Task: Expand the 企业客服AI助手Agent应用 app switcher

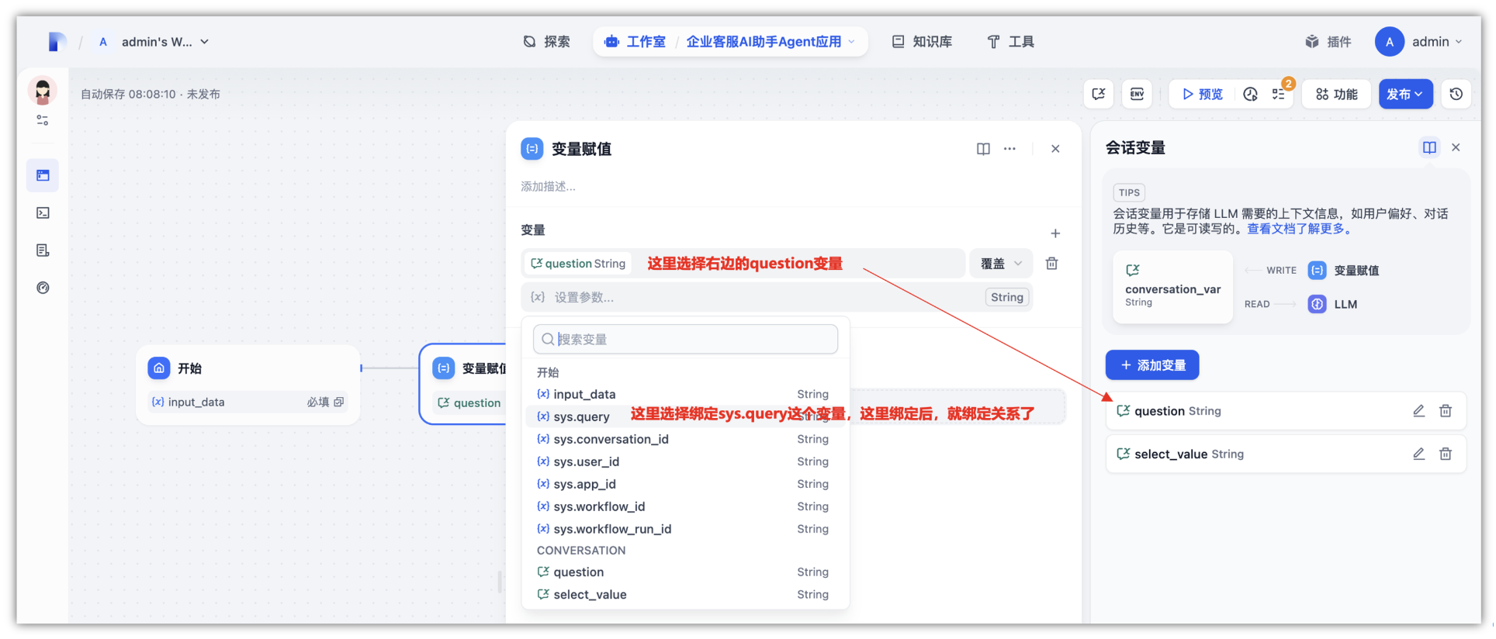Action: coord(771,42)
